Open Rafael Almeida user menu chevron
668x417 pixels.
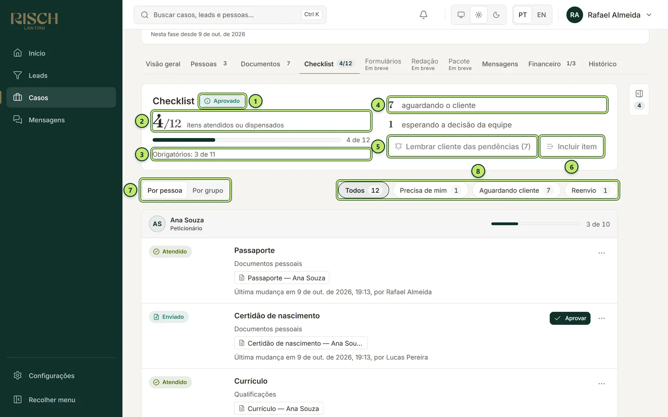(x=649, y=15)
